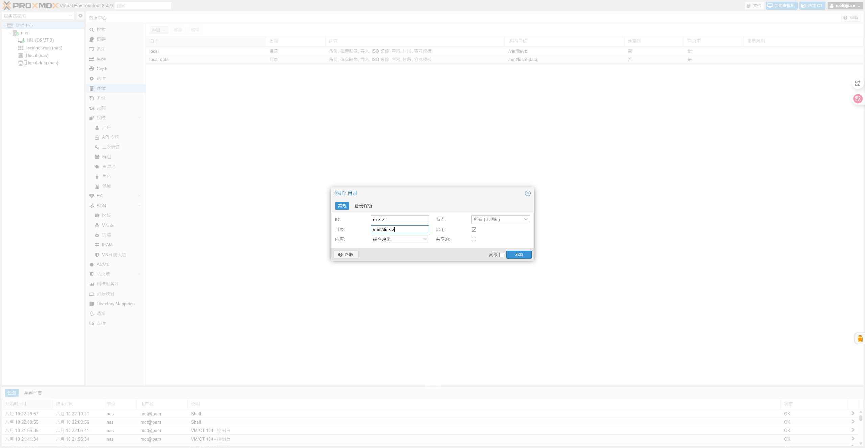Click the SDN network icon
Viewport: 865px width, 448px height.
[92, 206]
